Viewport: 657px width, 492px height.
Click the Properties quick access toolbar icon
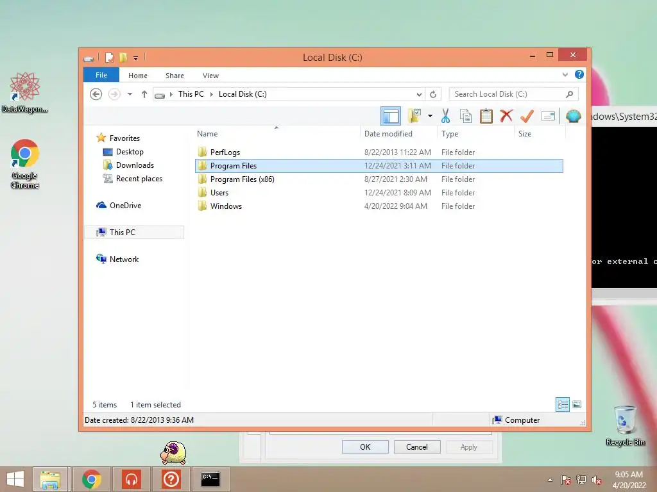point(109,57)
